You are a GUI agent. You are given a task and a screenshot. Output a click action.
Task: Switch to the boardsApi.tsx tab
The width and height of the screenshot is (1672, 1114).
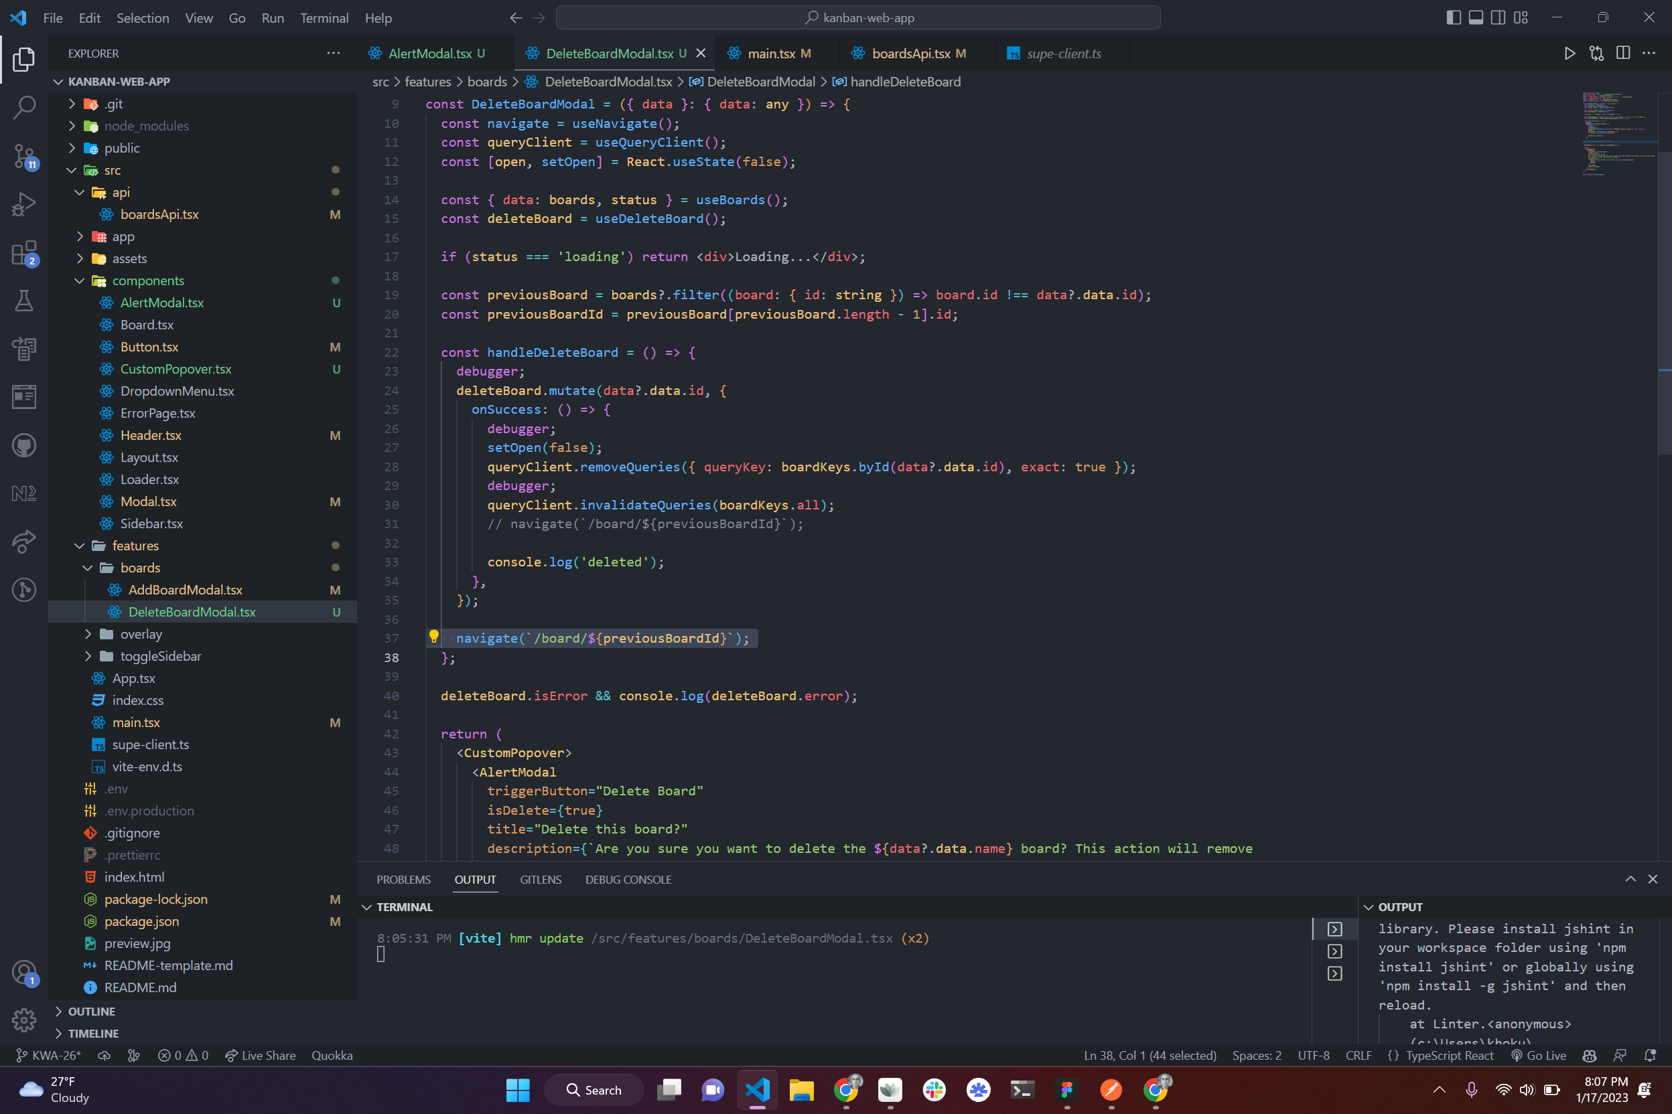pyautogui.click(x=910, y=54)
